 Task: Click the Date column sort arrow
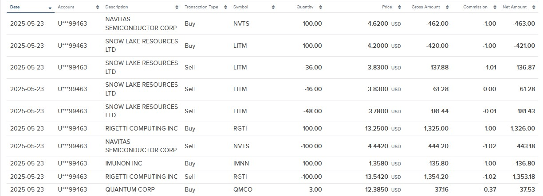coord(50,8)
